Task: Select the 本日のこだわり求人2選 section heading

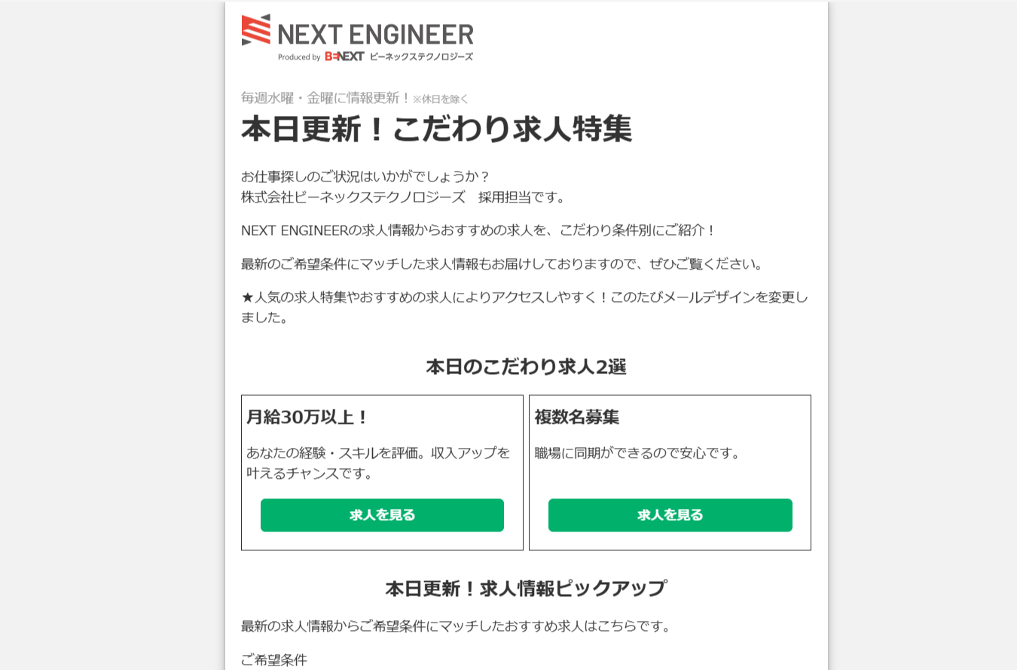Action: tap(526, 367)
